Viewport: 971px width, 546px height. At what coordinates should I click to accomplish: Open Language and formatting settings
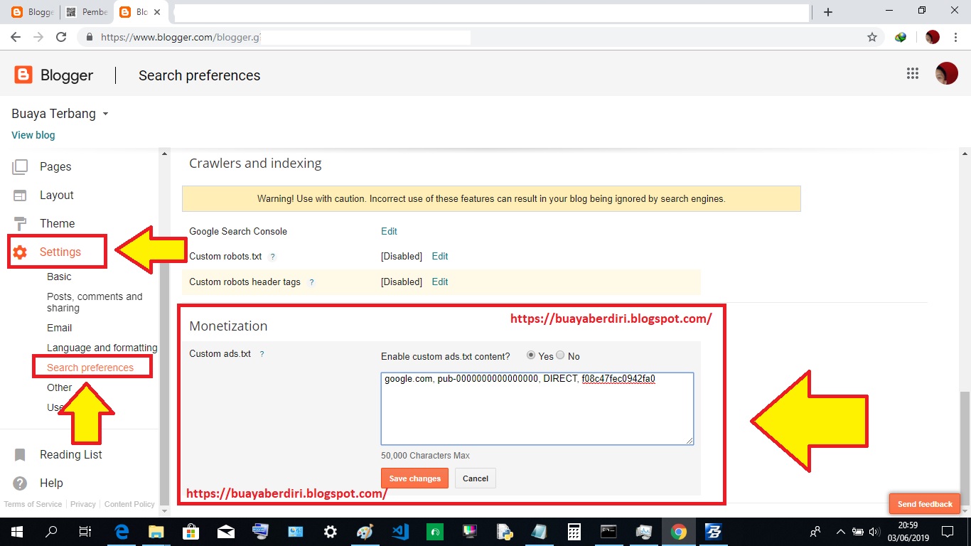[x=102, y=348]
